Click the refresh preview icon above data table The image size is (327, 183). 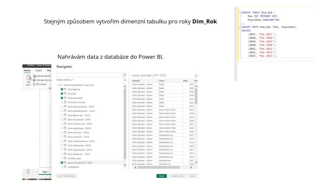coord(196,76)
